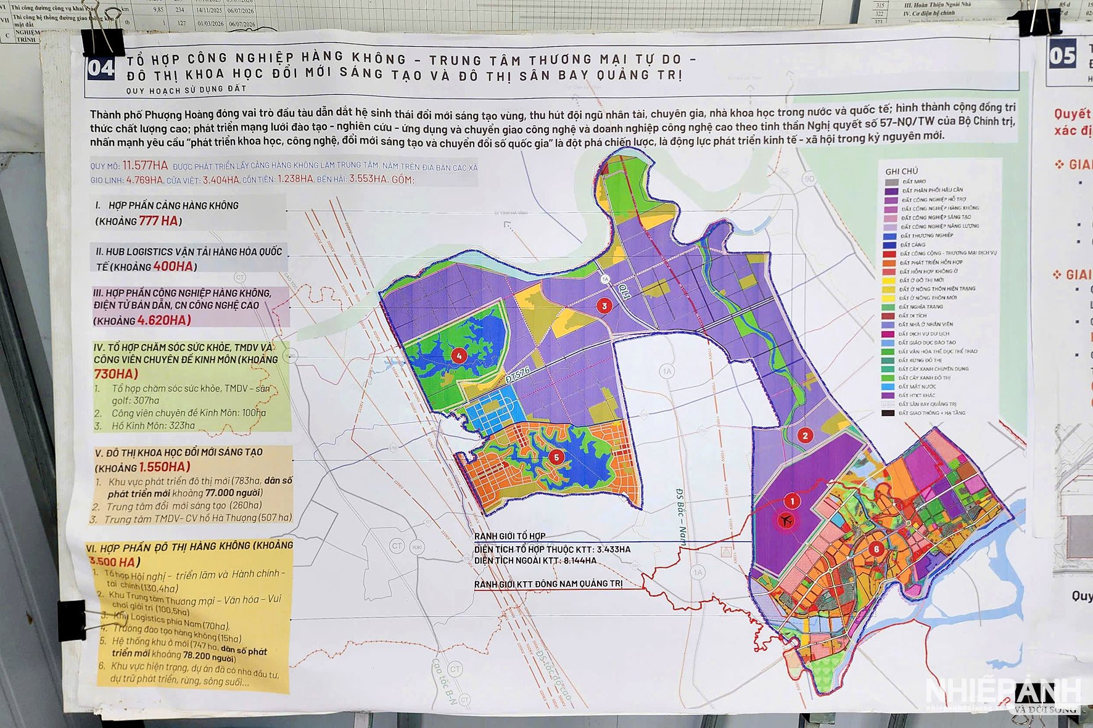This screenshot has height=728, width=1093.
Task: Click the ĐẤT GIAO THÔNG + HẠ TẦNG black swatch
Action: (x=888, y=413)
